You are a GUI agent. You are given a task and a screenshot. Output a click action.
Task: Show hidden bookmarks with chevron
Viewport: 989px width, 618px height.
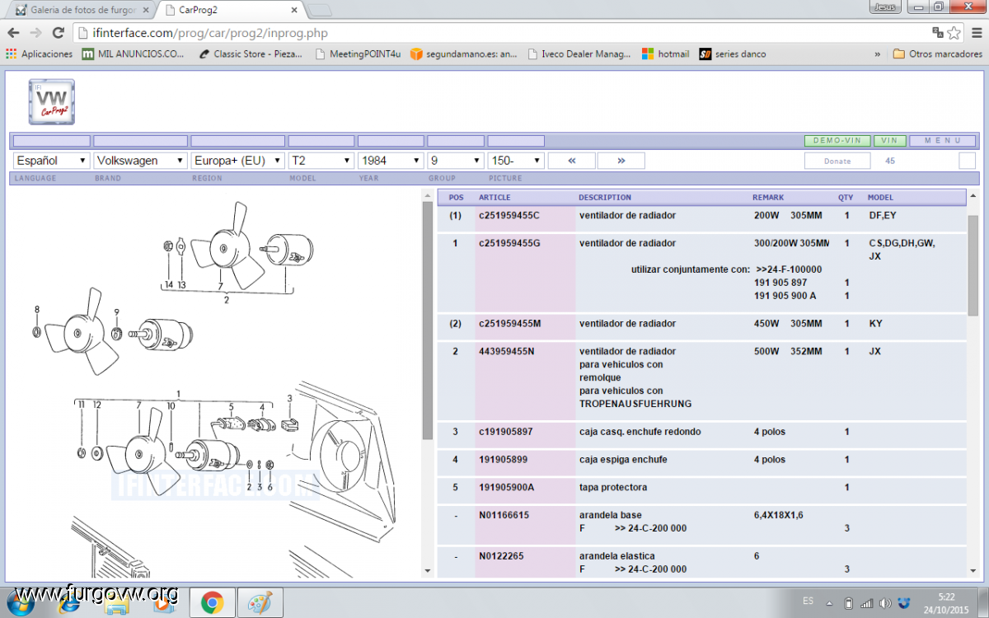coord(878,54)
